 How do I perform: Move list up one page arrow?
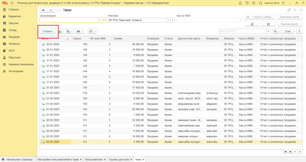point(290,152)
